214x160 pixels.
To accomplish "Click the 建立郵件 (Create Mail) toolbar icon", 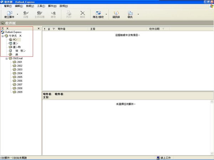I will tap(9, 15).
